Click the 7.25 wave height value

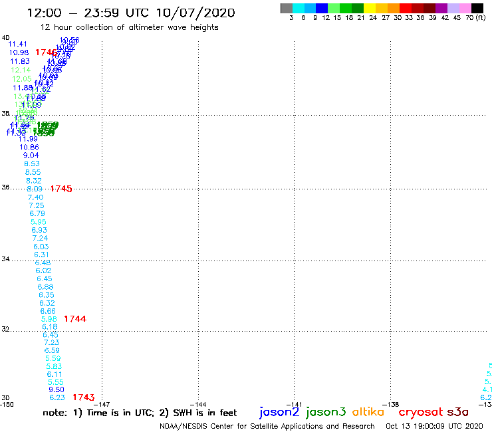(37, 205)
